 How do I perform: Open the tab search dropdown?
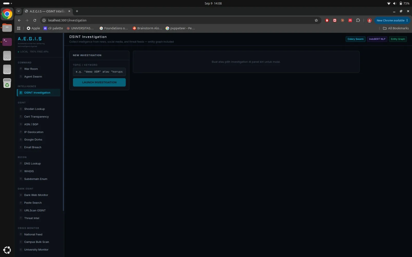[x=19, y=11]
